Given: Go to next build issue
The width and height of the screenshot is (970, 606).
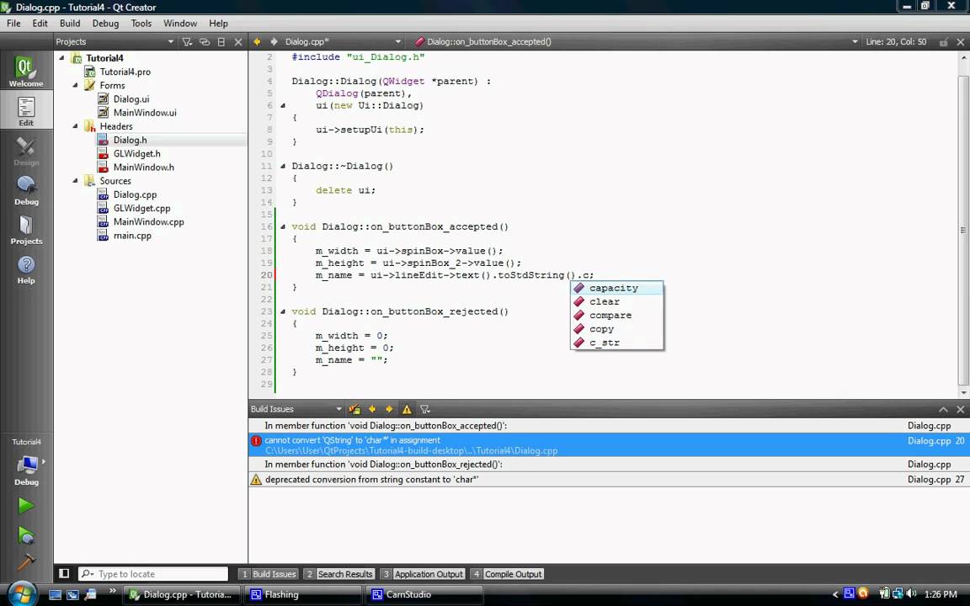Looking at the screenshot, I should (389, 409).
